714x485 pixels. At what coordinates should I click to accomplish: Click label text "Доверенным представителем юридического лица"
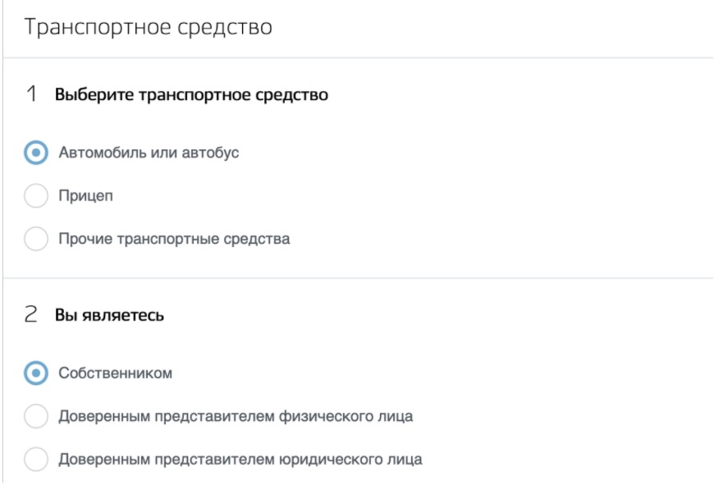pyautogui.click(x=240, y=460)
